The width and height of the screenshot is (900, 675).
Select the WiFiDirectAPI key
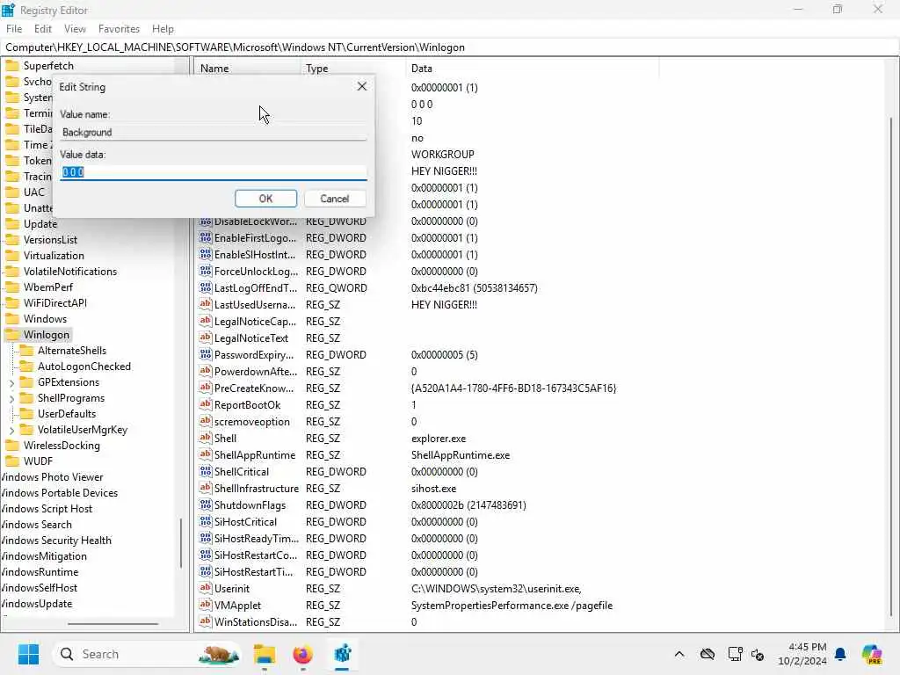55,303
